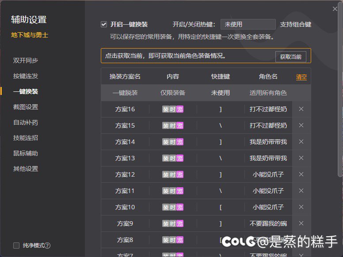Screen dimensions: 343x257
Task: Click 方案13's 装时宠 content badge
Action: 173,158
